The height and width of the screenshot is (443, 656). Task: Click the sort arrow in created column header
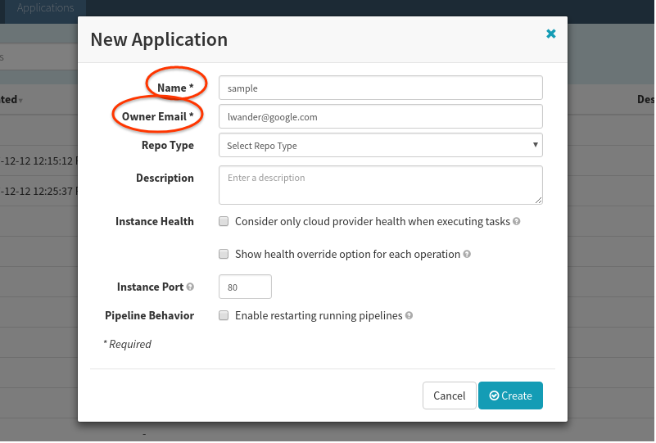[20, 100]
